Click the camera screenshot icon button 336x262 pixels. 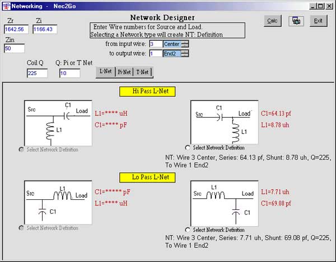296,21
